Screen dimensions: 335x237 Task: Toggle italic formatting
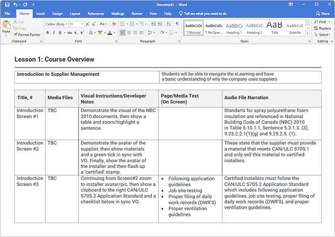point(54,33)
